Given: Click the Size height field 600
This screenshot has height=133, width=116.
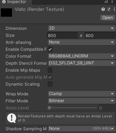Looking at the screenshot, I should 100,35.
